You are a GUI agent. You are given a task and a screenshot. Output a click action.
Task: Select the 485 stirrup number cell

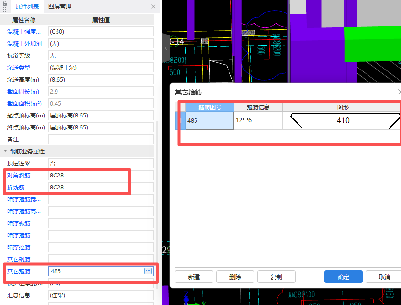(x=210, y=121)
